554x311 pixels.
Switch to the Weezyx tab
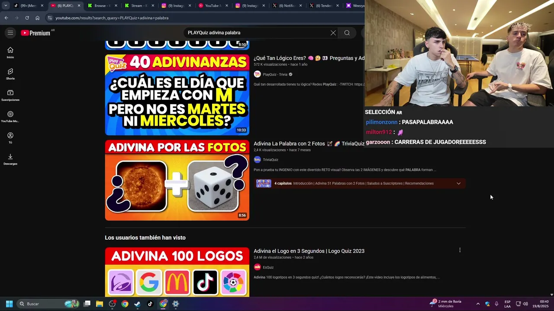[x=355, y=6]
